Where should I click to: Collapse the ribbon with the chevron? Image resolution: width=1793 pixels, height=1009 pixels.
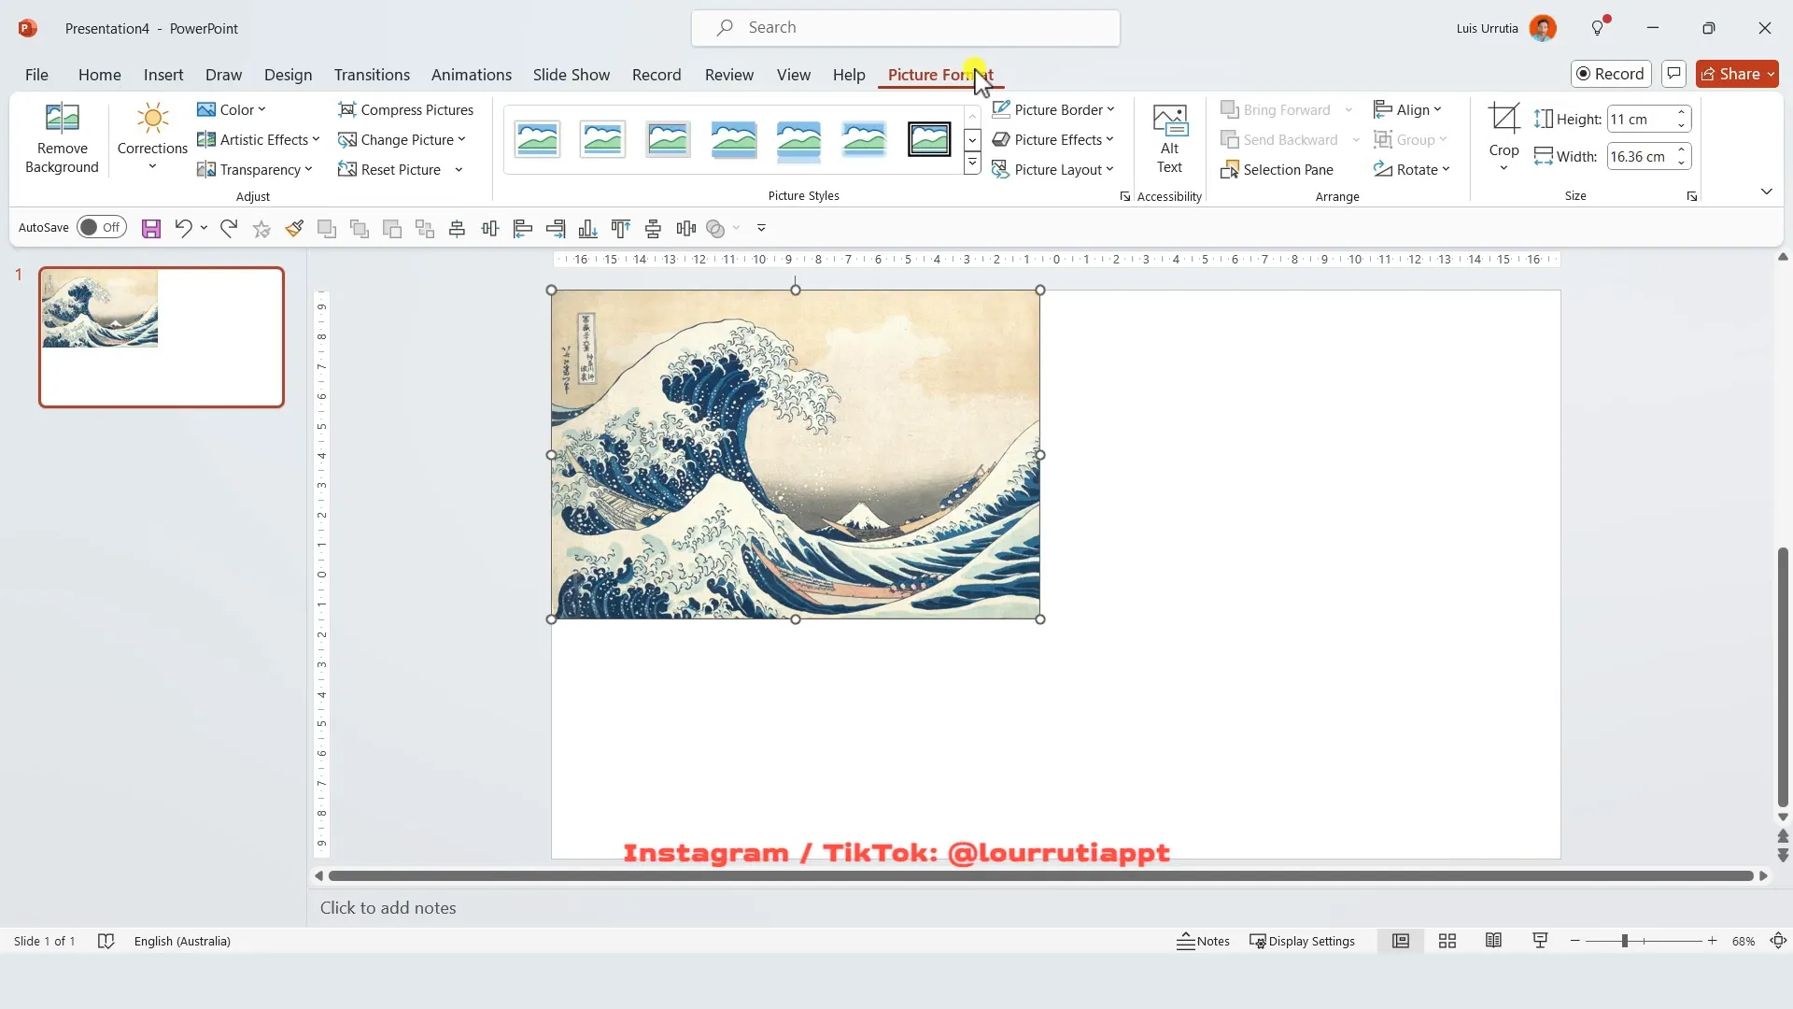click(1766, 192)
